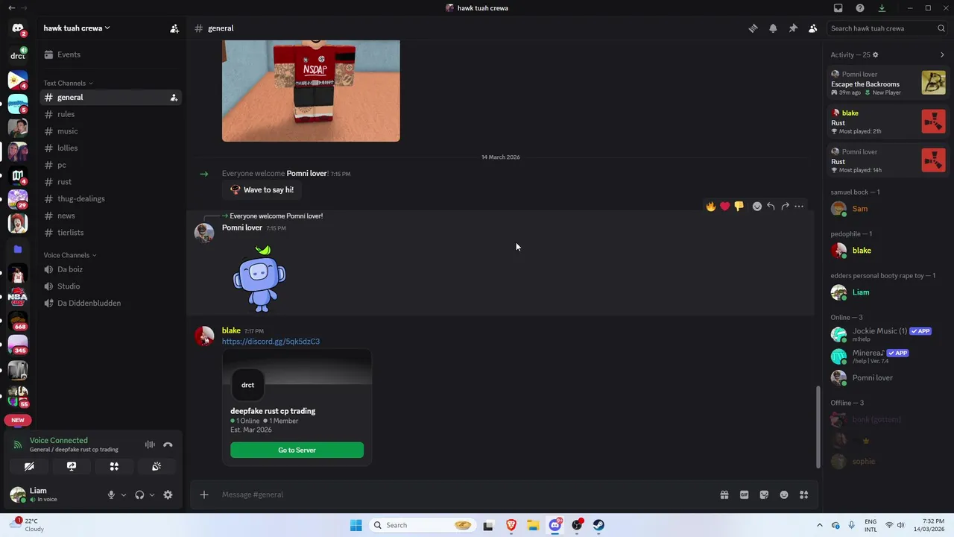954x537 pixels.
Task: Click the chat vertical scrollbar
Action: click(818, 427)
